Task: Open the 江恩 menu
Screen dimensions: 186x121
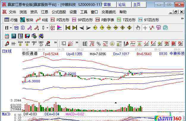Action: (x=45, y=12)
